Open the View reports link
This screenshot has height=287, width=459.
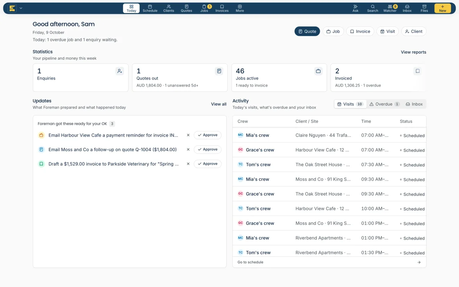click(413, 52)
